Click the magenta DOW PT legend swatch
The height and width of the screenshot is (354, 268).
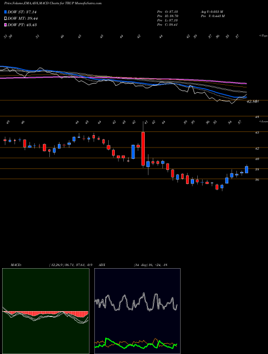5,25
